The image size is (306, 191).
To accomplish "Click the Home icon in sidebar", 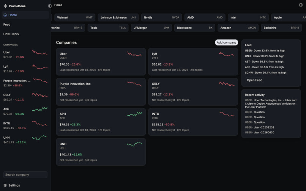I will 5,15.
